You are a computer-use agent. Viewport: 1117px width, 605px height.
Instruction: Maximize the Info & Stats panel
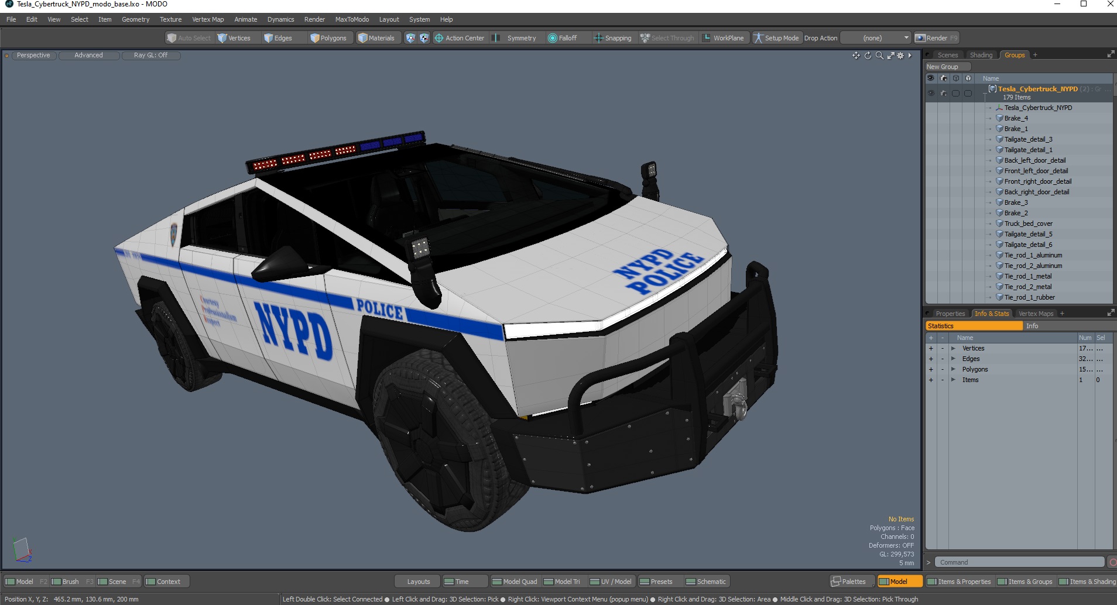coord(1111,313)
